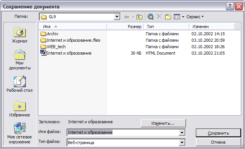Click Search the Web icon
This screenshot has height=149, width=245.
coord(151,17)
